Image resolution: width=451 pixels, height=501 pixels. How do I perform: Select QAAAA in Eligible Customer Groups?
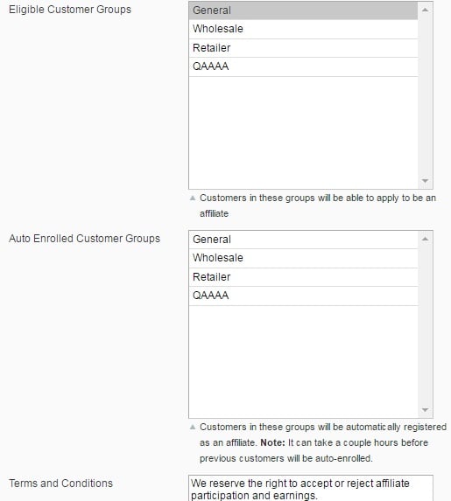click(303, 66)
